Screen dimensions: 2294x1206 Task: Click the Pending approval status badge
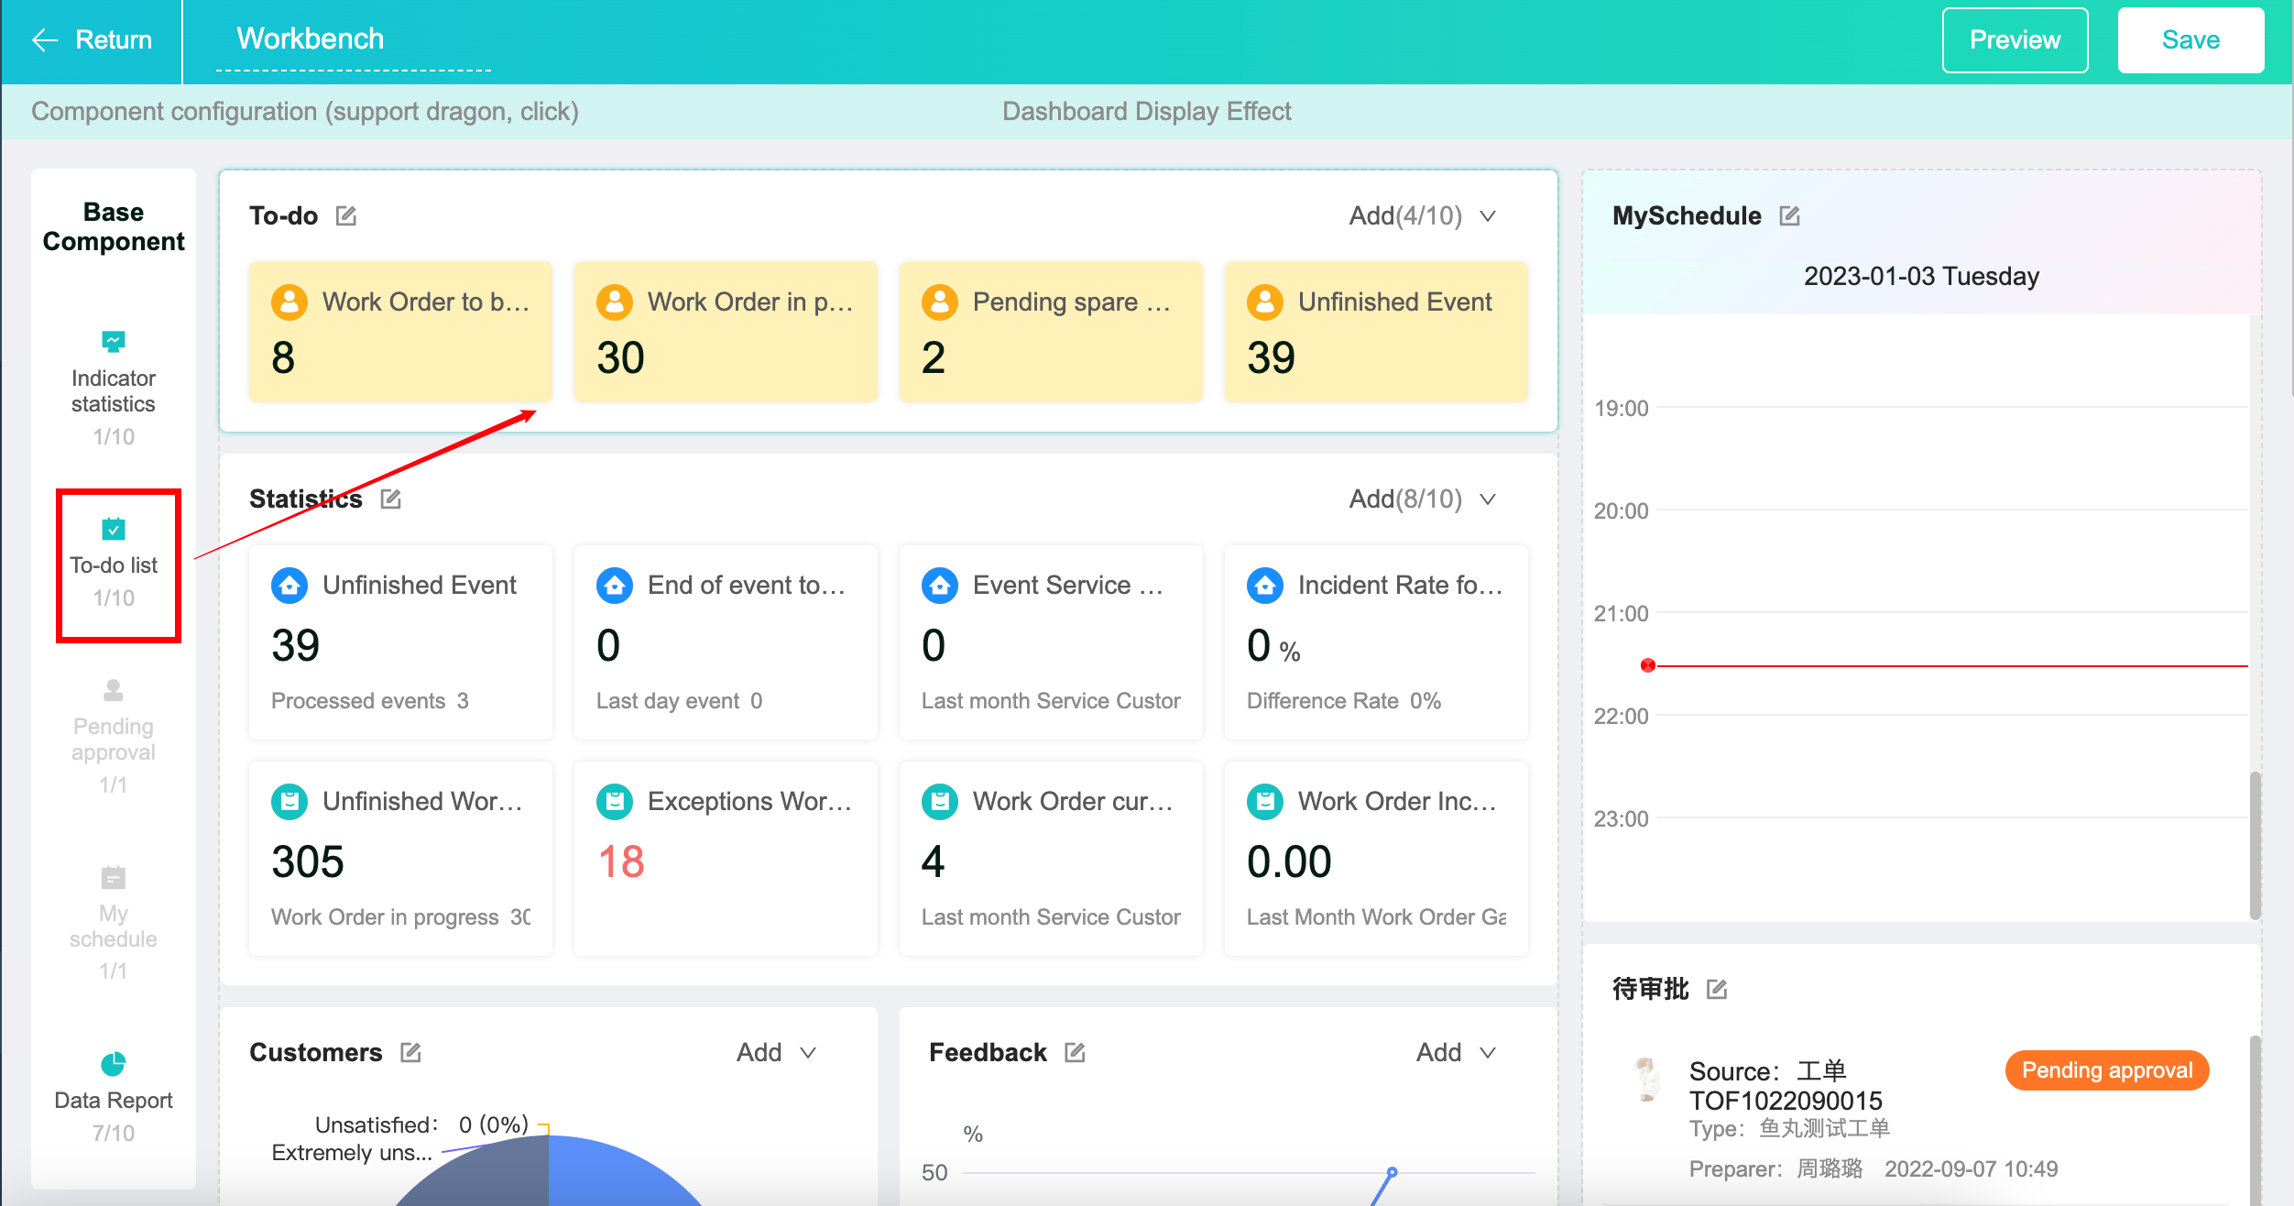2107,1070
